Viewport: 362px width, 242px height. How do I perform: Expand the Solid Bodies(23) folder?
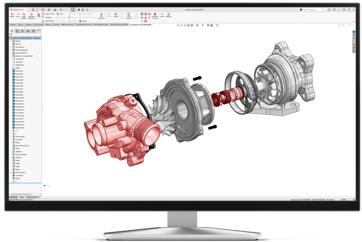click(11, 53)
